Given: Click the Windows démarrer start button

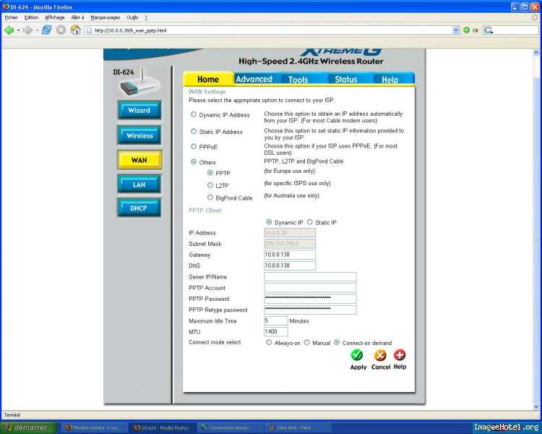Looking at the screenshot, I should coord(29,427).
